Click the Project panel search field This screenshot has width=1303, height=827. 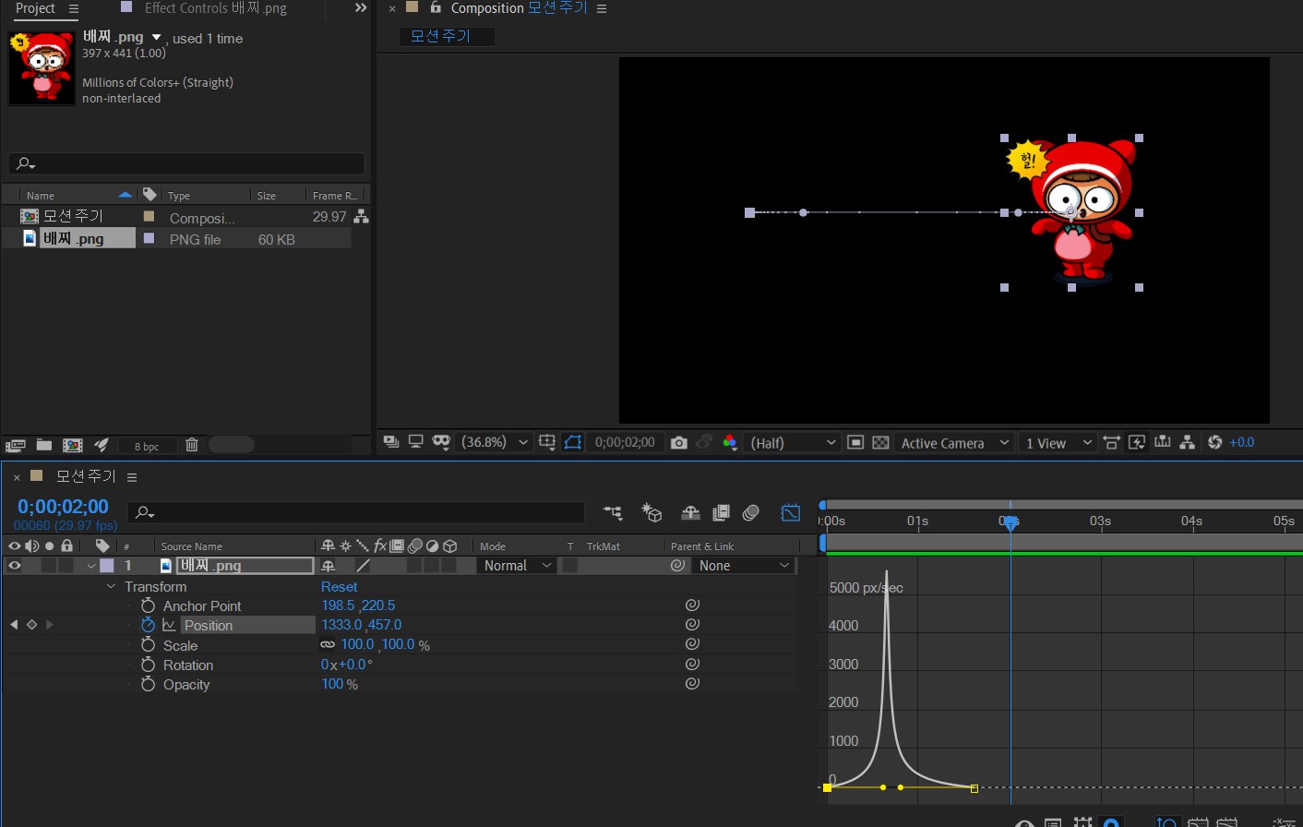click(186, 163)
